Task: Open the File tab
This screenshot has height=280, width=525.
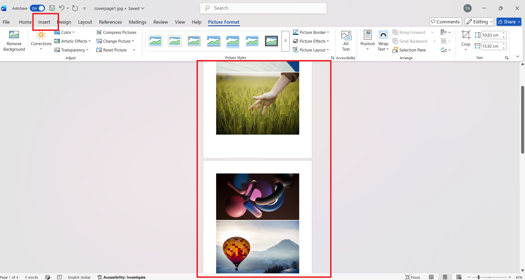Action: pyautogui.click(x=6, y=22)
